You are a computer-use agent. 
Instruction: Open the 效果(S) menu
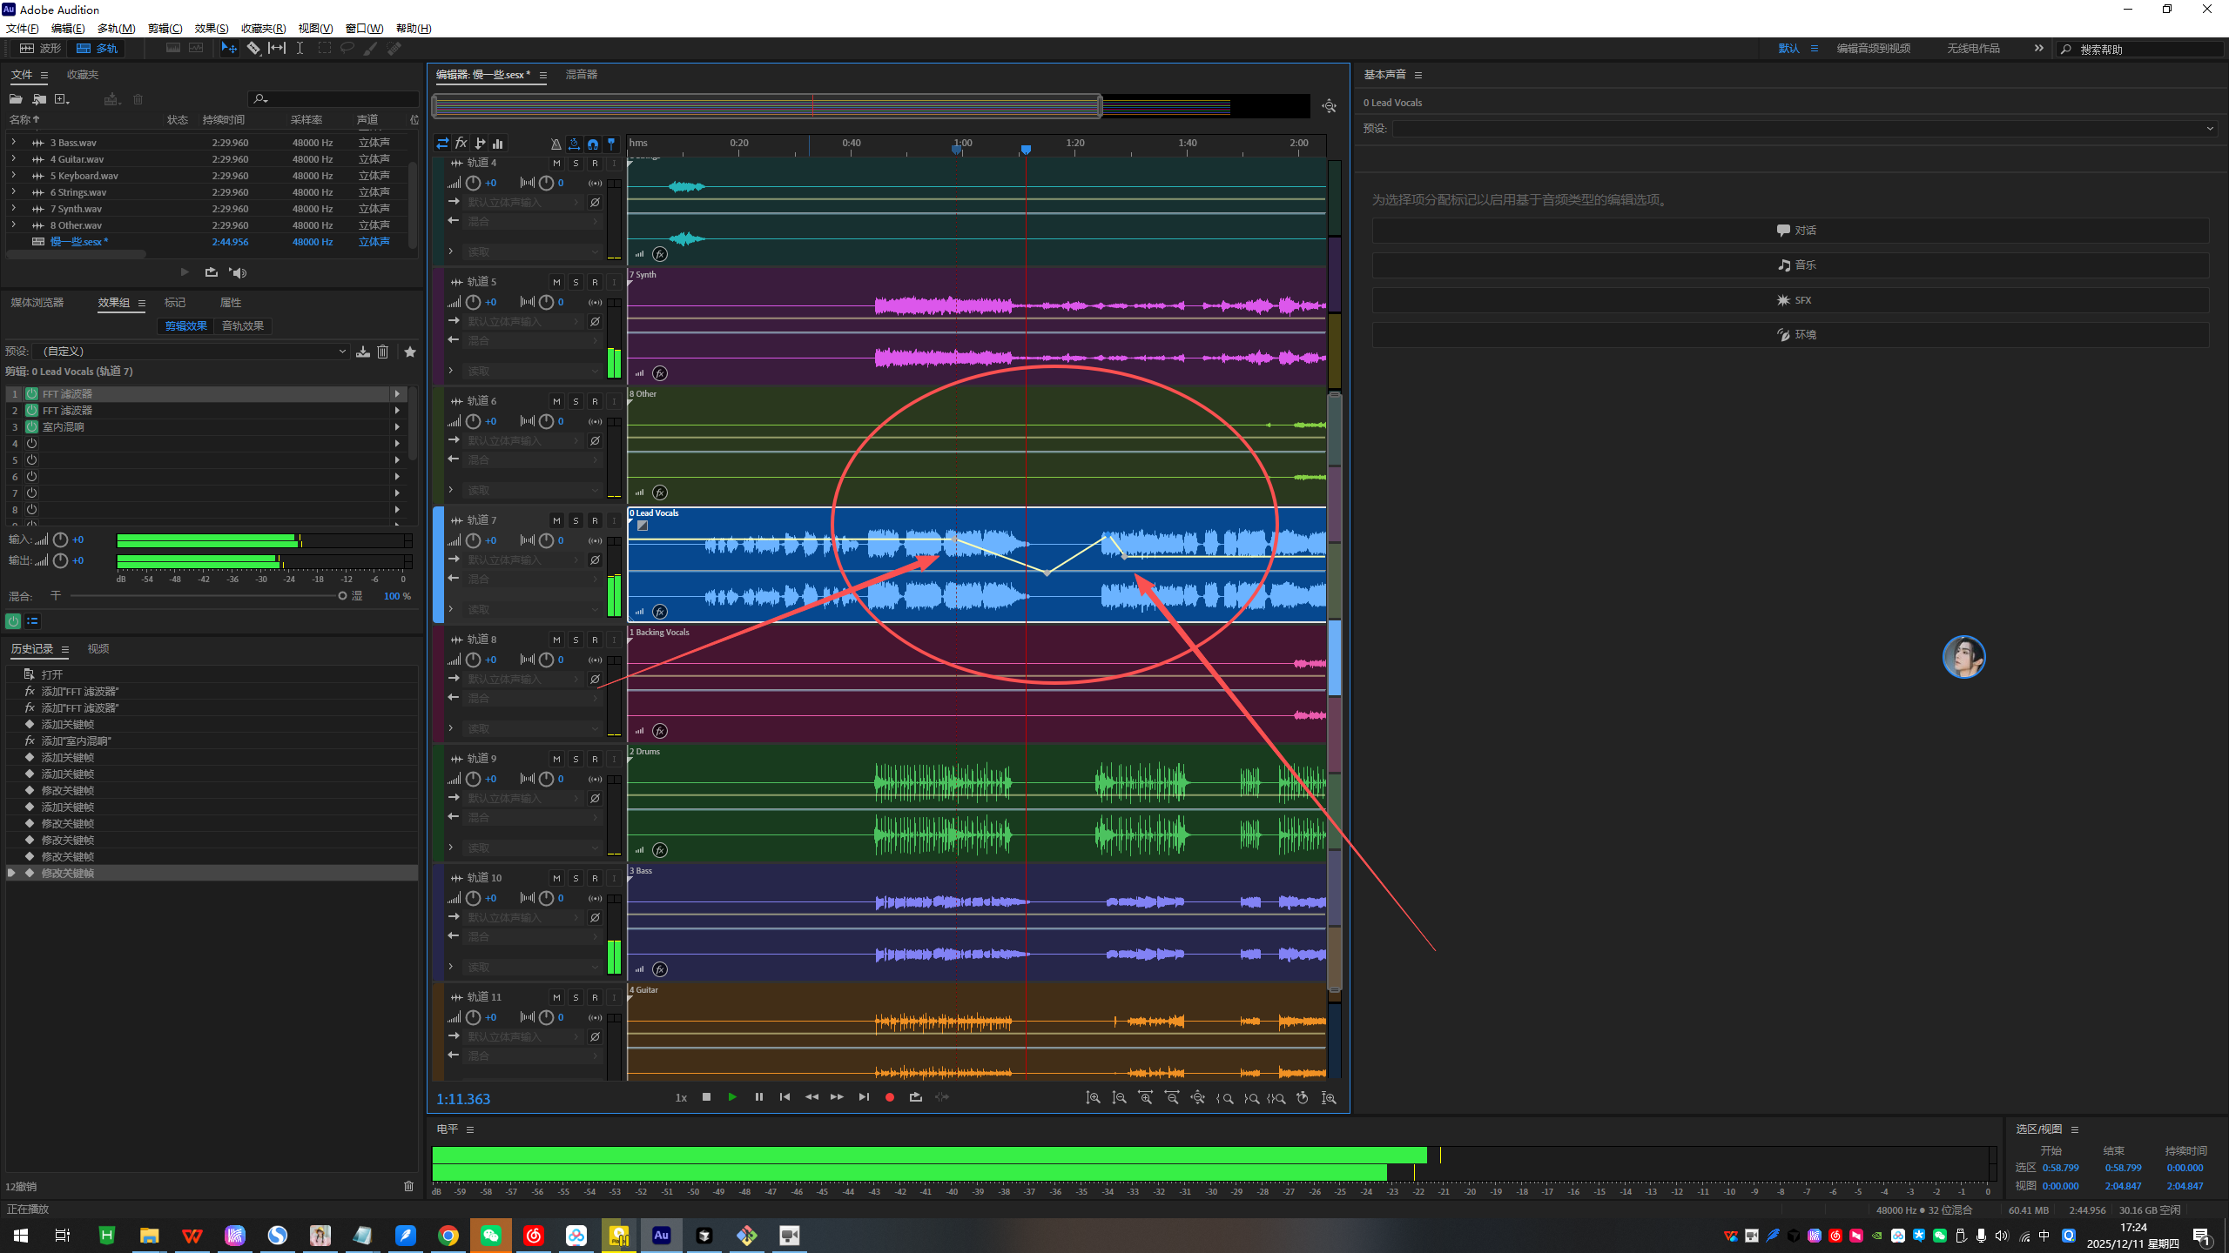tap(211, 29)
